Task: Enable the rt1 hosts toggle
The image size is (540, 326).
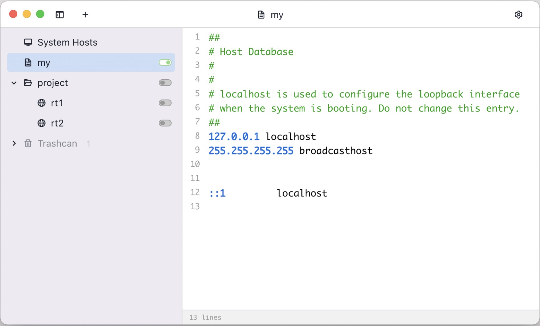Action: 165,103
